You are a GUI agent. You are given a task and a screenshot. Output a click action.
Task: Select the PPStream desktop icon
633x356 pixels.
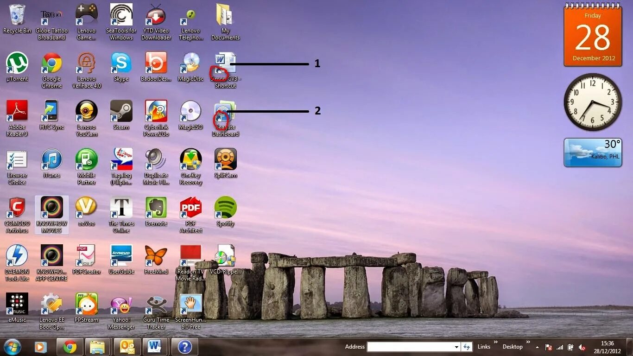[x=86, y=304]
